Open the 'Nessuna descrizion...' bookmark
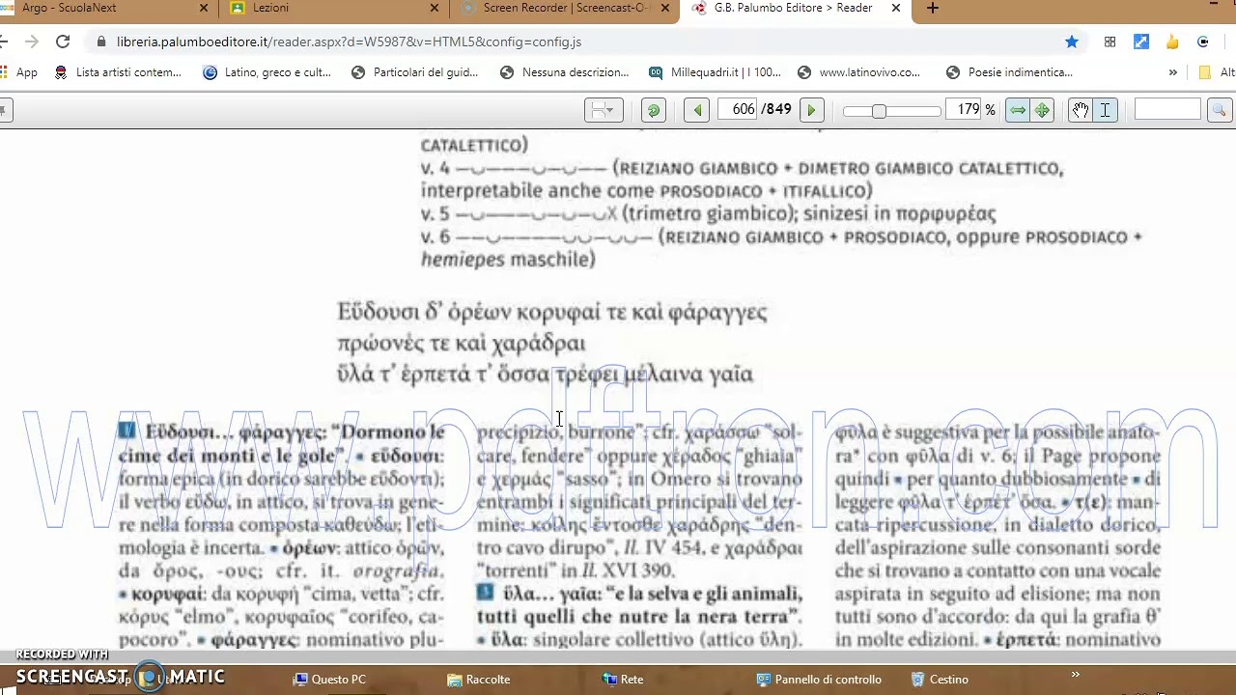Viewport: 1236px width, 695px height. tap(565, 72)
